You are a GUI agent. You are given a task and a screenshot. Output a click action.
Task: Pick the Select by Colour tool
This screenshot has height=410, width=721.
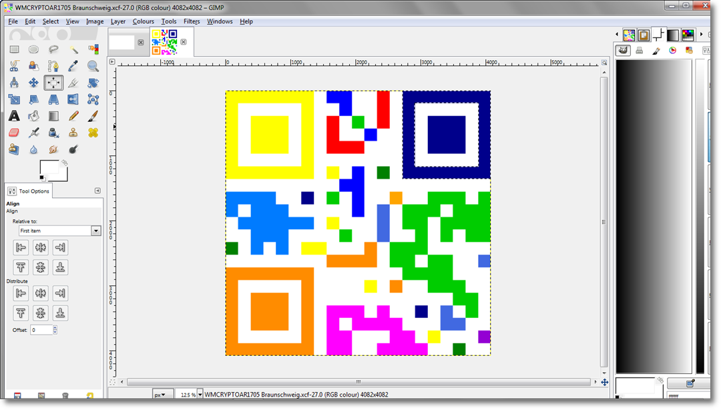click(93, 49)
